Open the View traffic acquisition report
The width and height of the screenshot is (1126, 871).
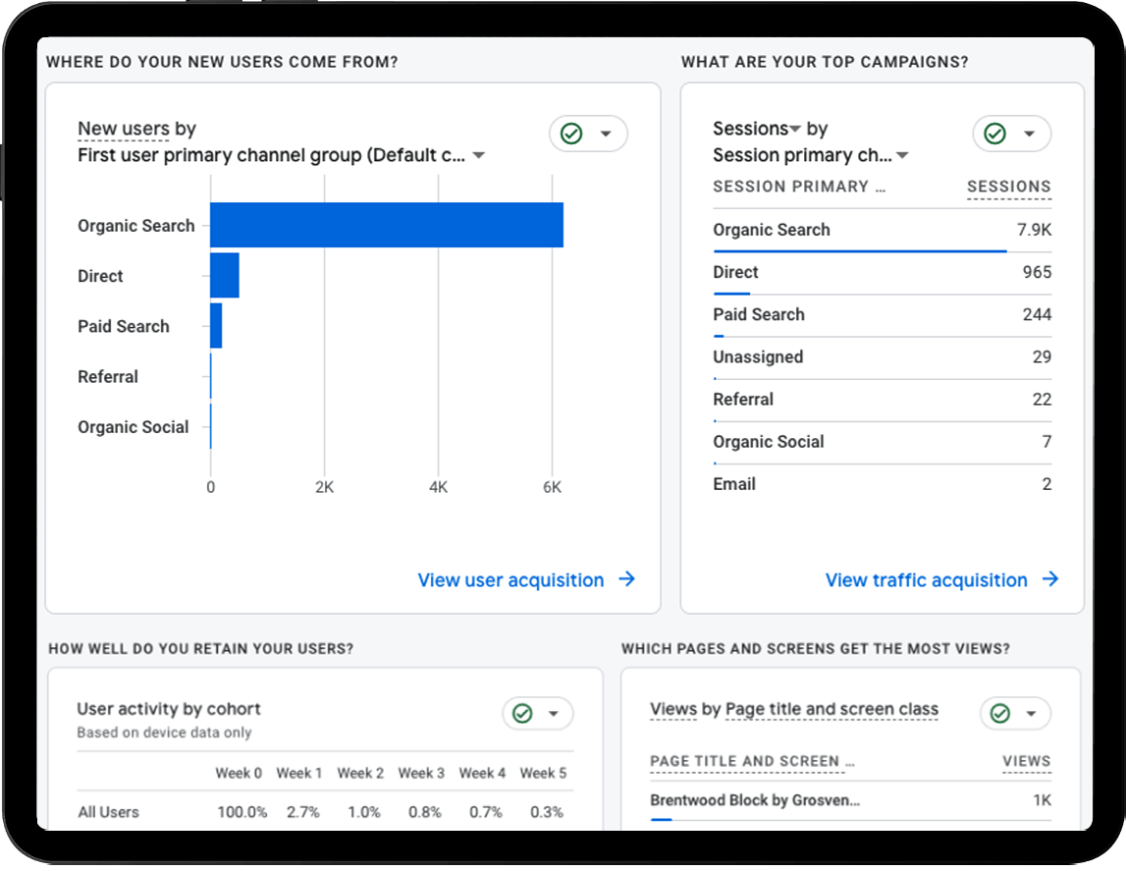pyautogui.click(x=927, y=580)
